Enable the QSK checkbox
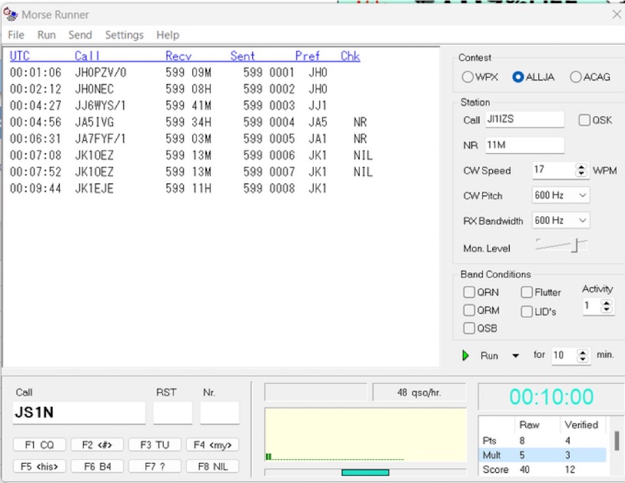This screenshot has width=625, height=483. coord(584,120)
